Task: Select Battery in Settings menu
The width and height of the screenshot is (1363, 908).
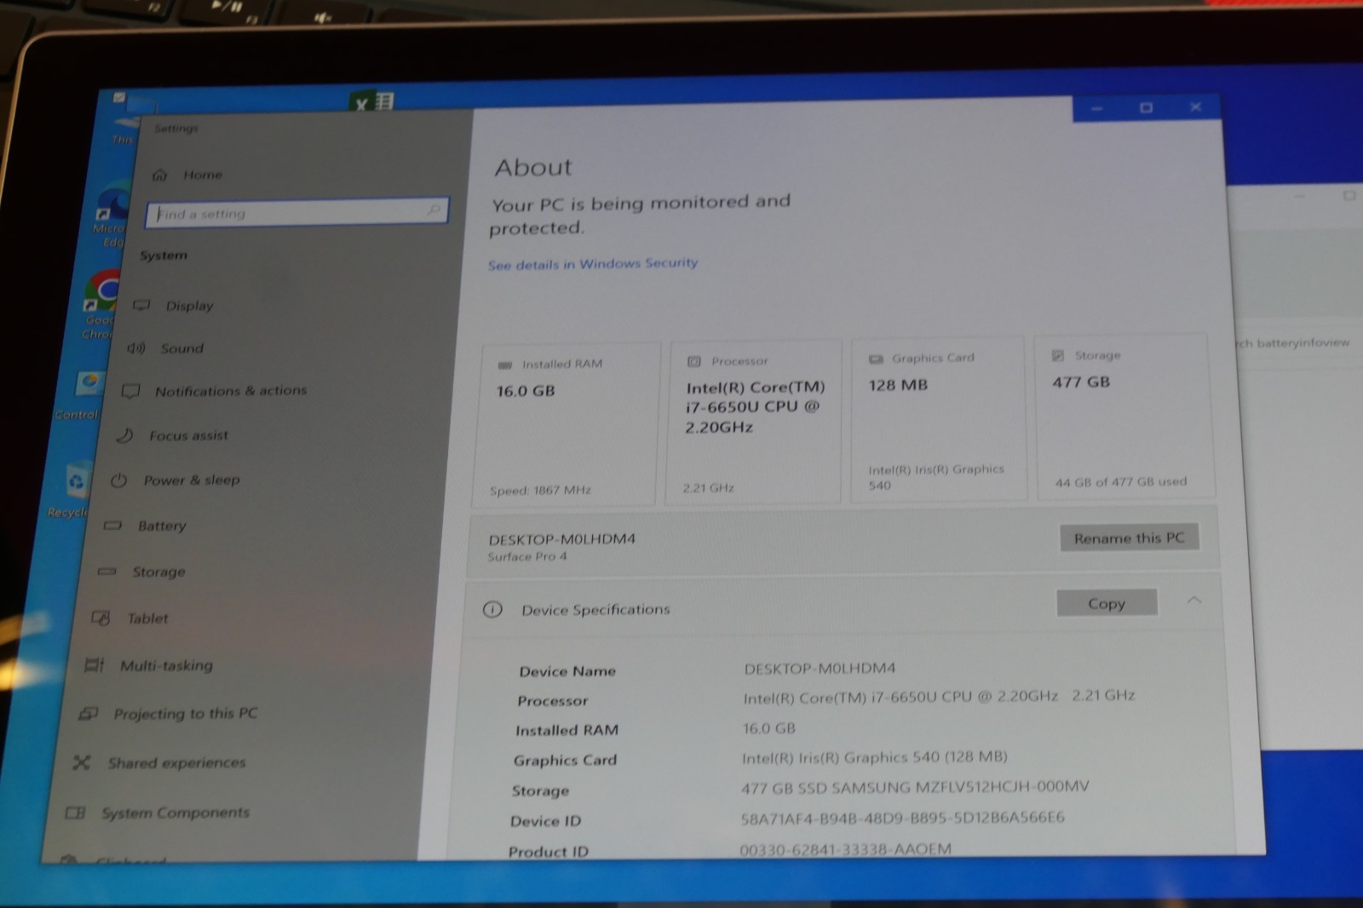Action: tap(162, 526)
